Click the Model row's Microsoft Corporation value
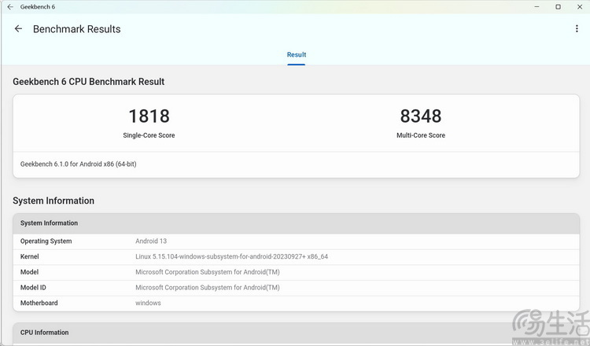This screenshot has height=346, width=590. (x=208, y=272)
